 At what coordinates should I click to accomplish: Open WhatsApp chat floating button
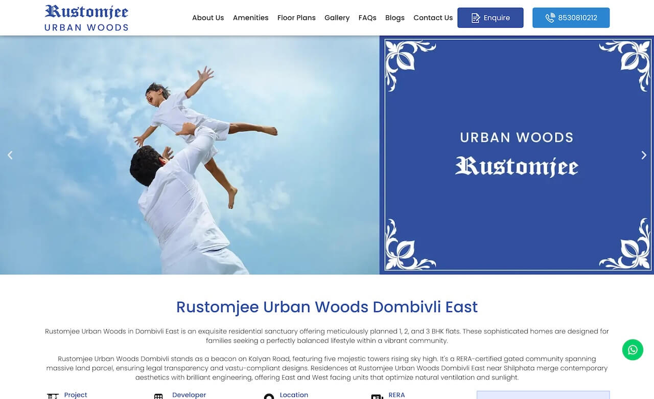tap(633, 350)
